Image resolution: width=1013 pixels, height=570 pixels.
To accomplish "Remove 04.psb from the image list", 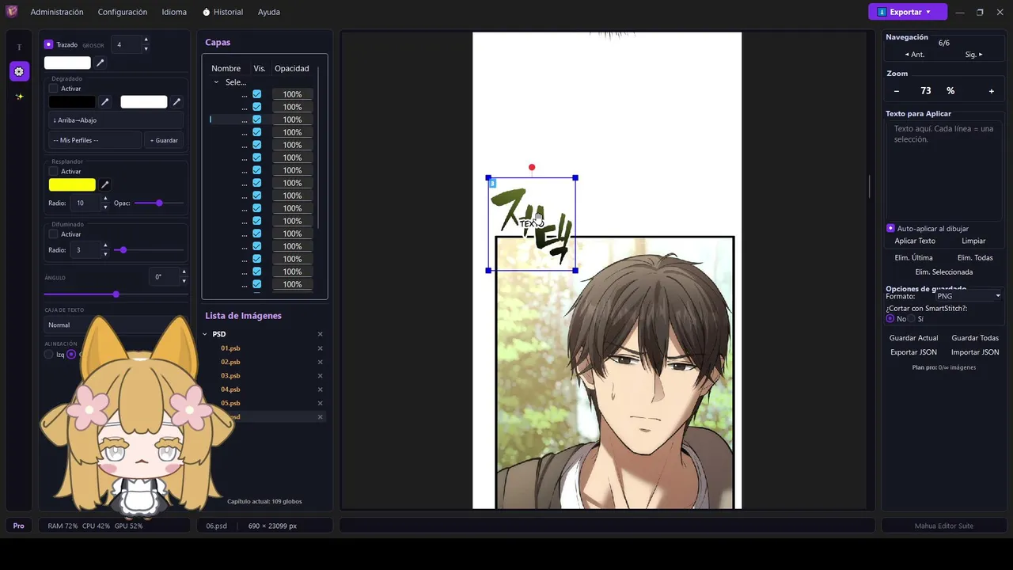I will pos(321,389).
